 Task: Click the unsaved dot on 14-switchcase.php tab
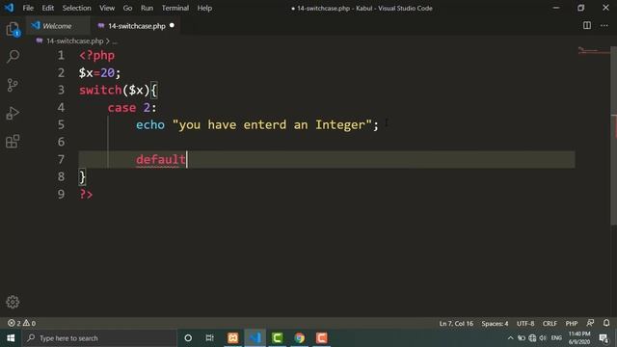coord(172,26)
